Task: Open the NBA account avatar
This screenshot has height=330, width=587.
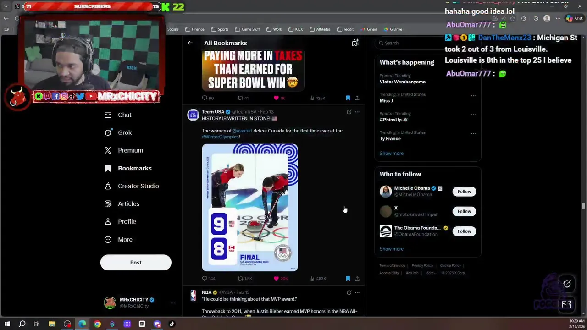Action: click(x=193, y=295)
